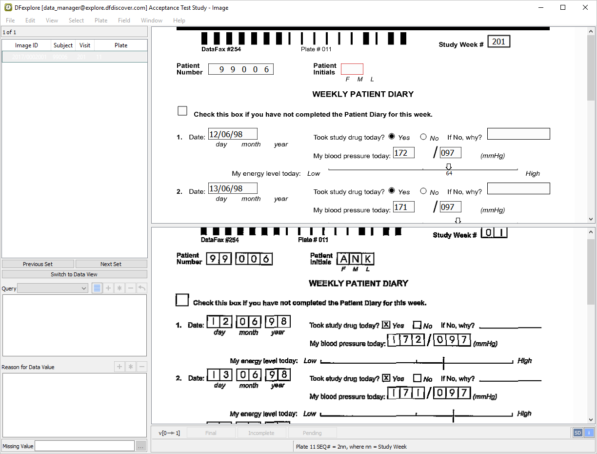Screen dimensions: 597x454
Task: Click the blue info 'i' icon
Action: click(589, 433)
